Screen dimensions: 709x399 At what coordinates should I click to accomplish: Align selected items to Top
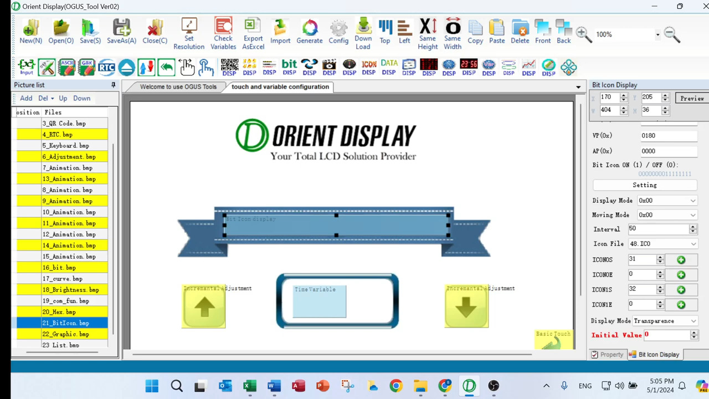tap(385, 32)
